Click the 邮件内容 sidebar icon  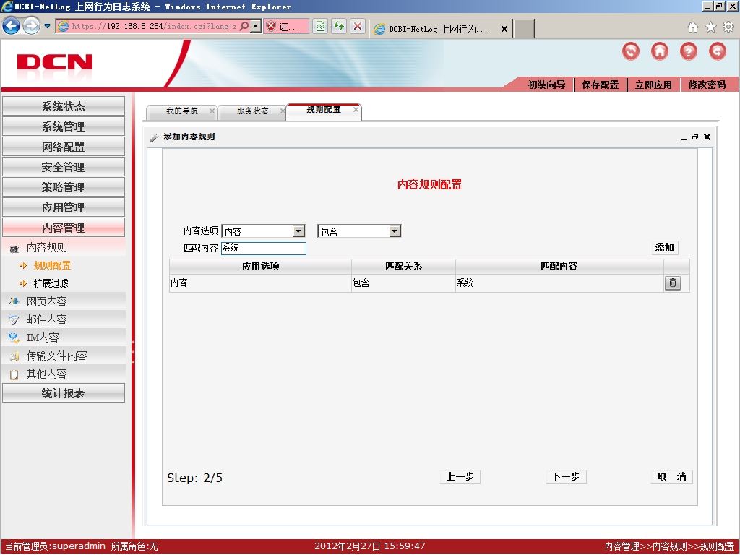coord(14,320)
